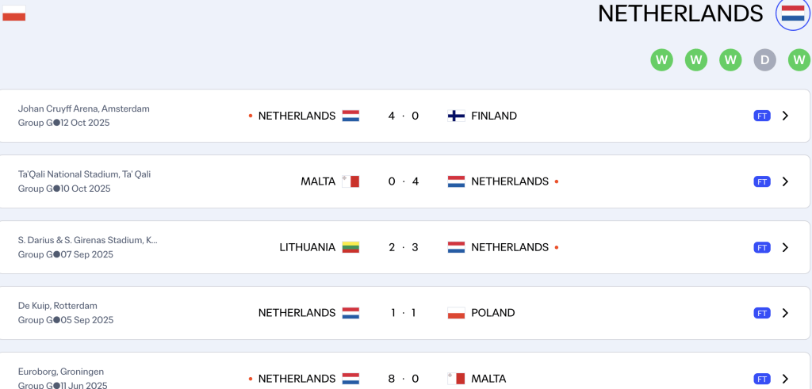
Task: Click the FT badge on Lithuania match
Action: tap(761, 247)
